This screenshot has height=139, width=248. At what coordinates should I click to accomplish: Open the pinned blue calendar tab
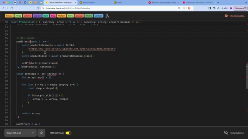[x=41, y=3]
